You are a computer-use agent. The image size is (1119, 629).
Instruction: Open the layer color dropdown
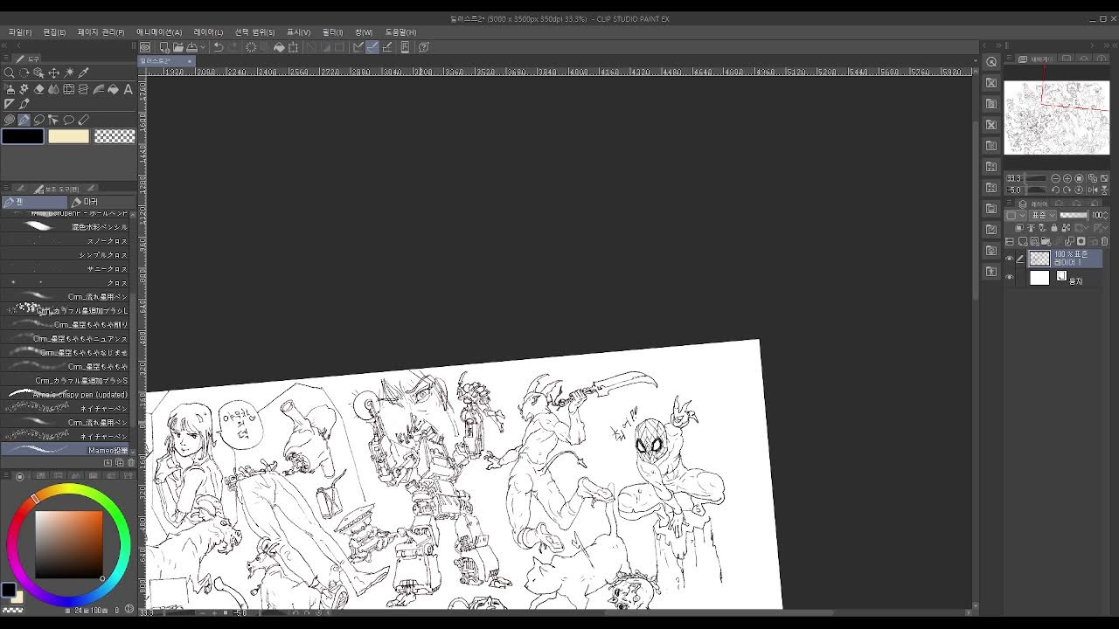click(x=1014, y=215)
